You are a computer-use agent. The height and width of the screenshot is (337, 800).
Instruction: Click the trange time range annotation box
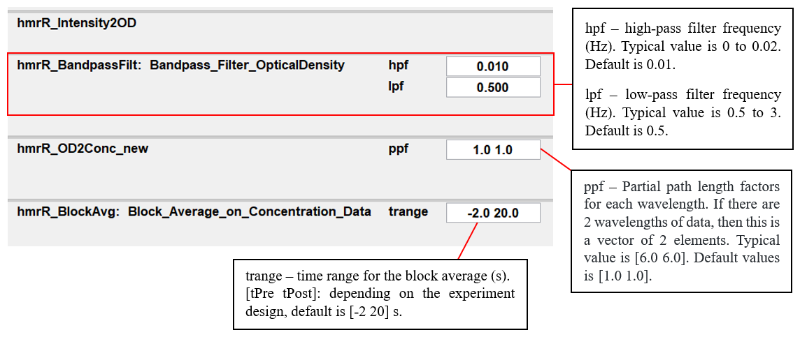click(380, 293)
